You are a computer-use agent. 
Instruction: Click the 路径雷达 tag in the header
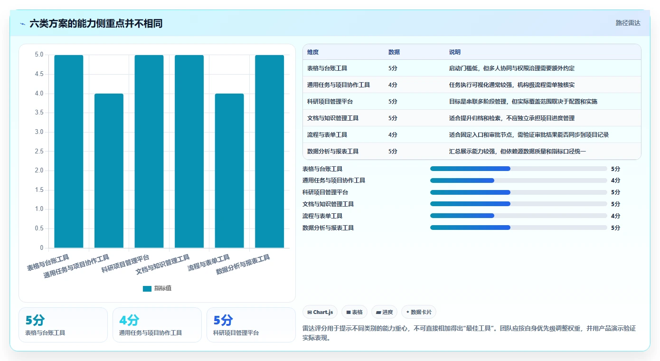(x=628, y=23)
